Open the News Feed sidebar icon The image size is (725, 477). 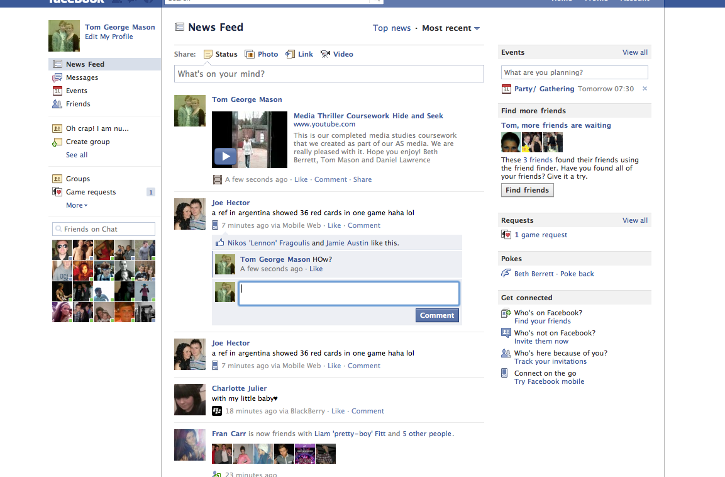[x=57, y=64]
